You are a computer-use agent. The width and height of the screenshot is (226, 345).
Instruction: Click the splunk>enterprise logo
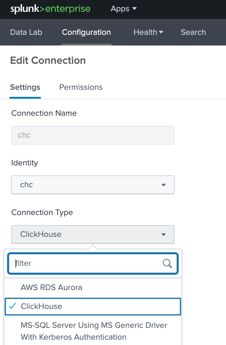50,9
